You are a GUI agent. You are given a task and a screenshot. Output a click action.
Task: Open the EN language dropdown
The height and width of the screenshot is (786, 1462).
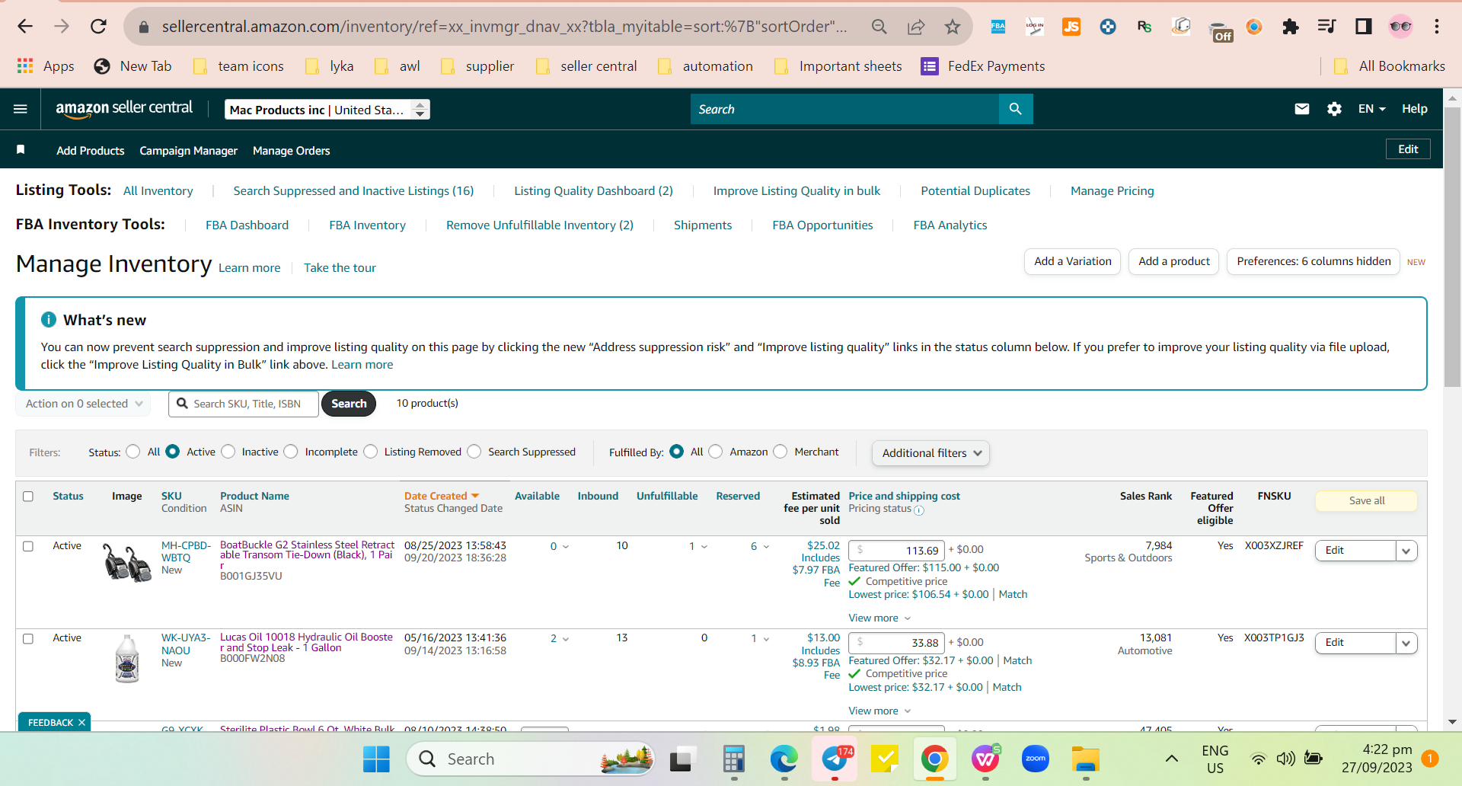point(1371,109)
